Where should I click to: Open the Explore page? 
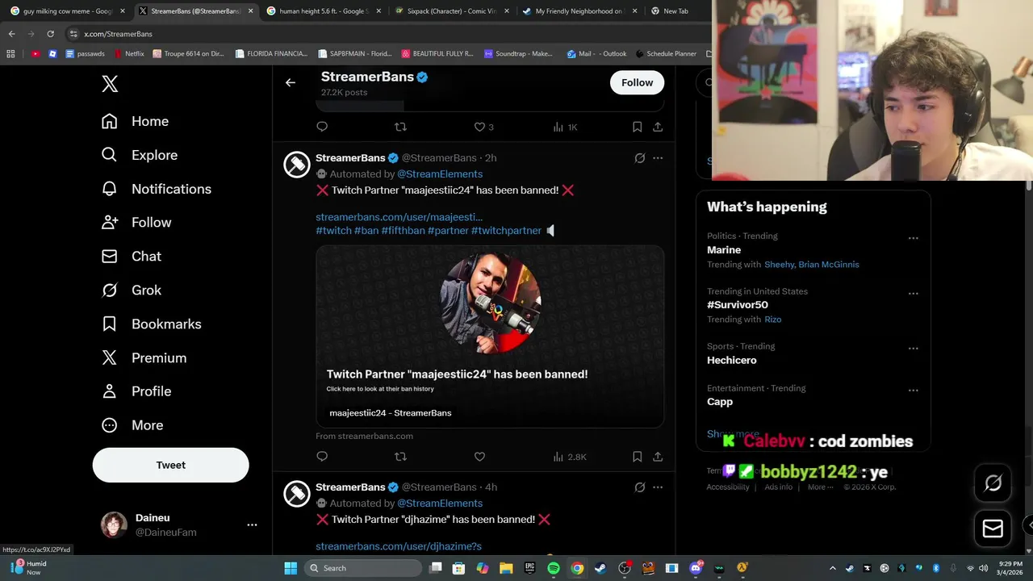(x=139, y=155)
